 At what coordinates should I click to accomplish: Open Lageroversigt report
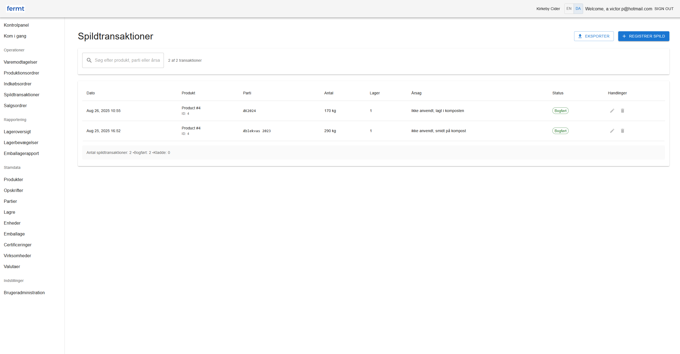pos(17,132)
